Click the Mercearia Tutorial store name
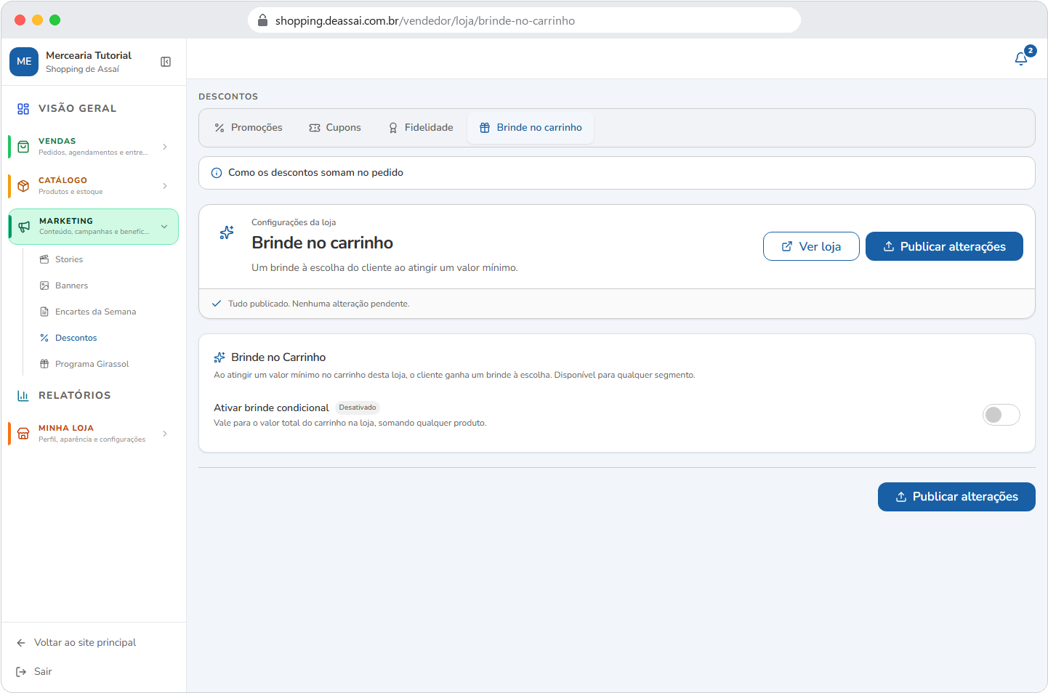This screenshot has height=693, width=1048. tap(89, 55)
